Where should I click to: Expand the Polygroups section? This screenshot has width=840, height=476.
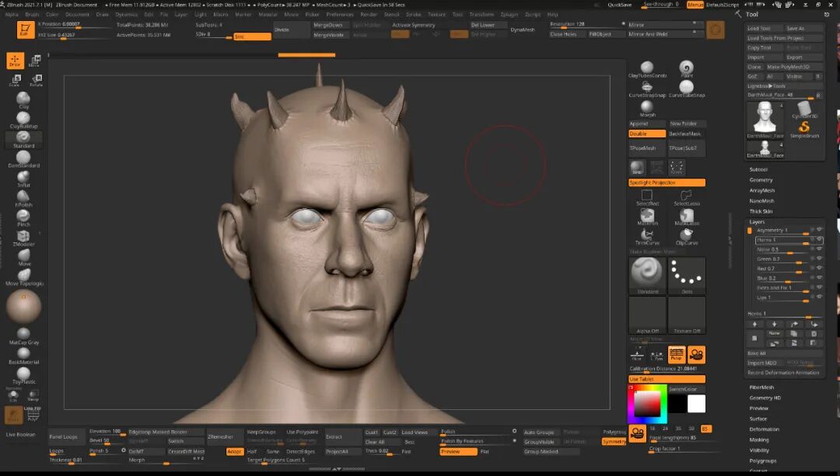tap(762, 460)
